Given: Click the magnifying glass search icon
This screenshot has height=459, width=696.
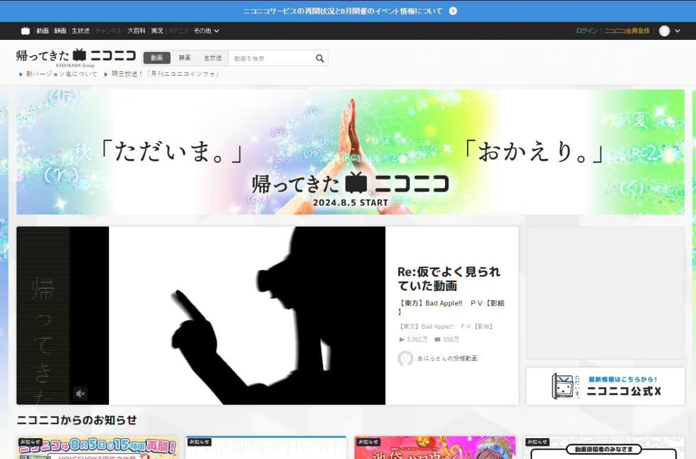Looking at the screenshot, I should click(x=319, y=58).
